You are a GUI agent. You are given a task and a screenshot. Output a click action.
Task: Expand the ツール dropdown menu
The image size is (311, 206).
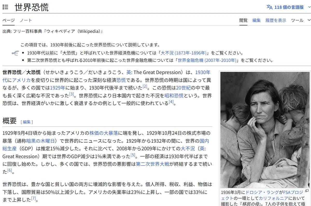[x=301, y=20]
